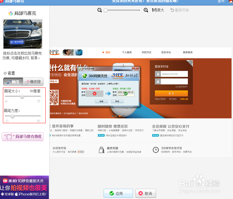233x199 pixels.
Task: Click the 淘宝会员登录 link
Action: [x=160, y=99]
